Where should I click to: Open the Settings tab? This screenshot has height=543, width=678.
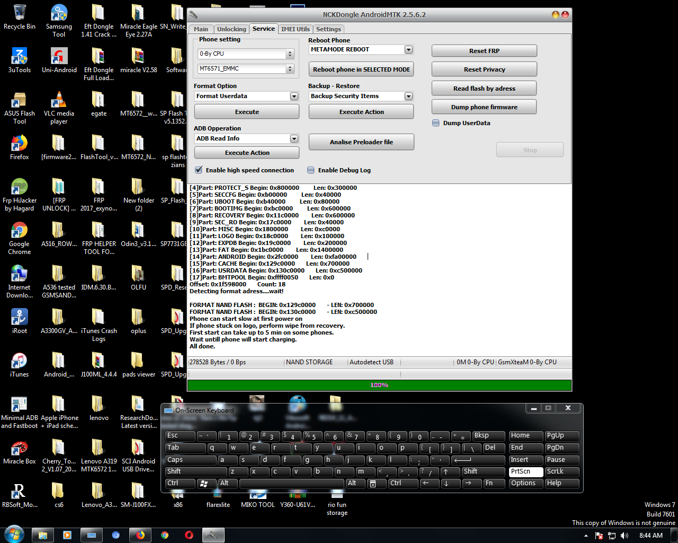[329, 29]
